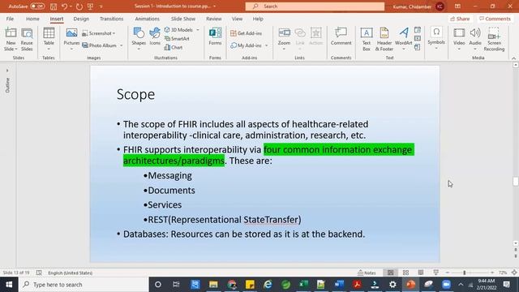
Task: Click the Undo icon
Action: click(65, 6)
